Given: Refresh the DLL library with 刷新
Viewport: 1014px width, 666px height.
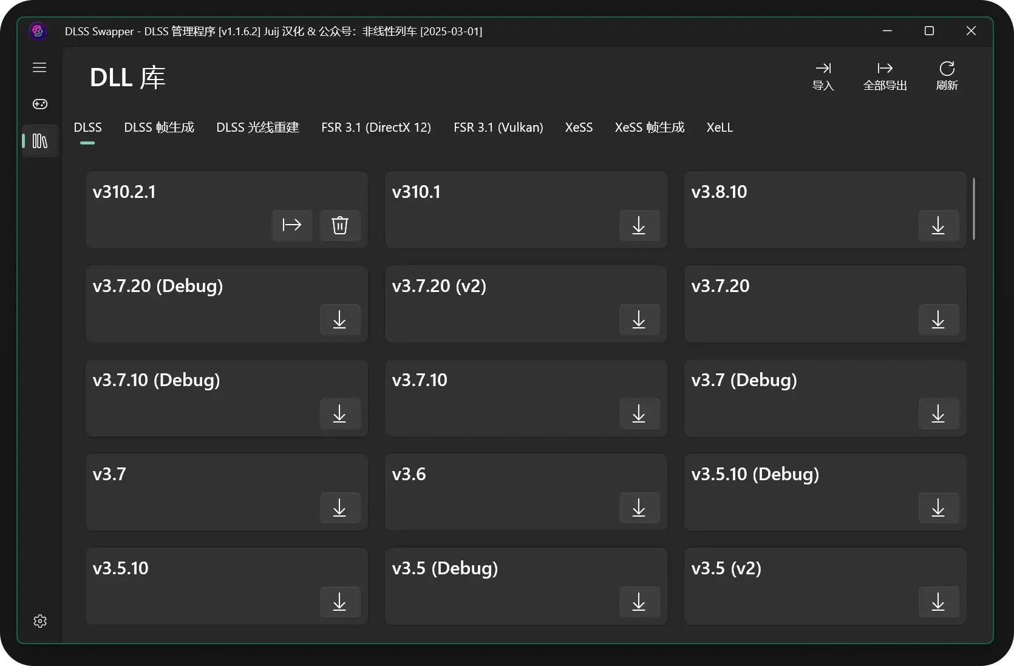Looking at the screenshot, I should 947,76.
